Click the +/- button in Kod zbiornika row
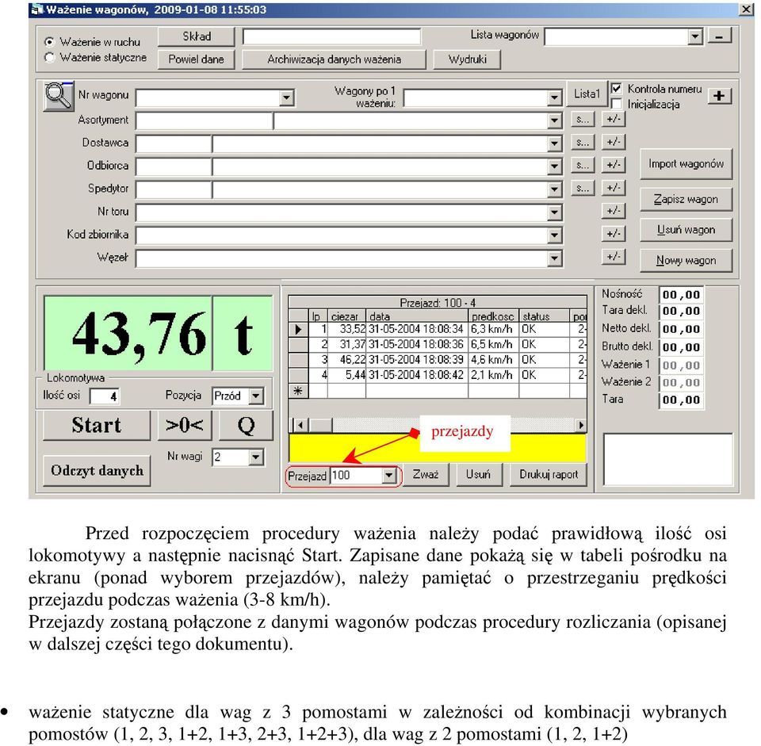 pos(613,233)
